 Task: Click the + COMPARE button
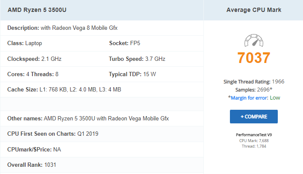(x=254, y=117)
